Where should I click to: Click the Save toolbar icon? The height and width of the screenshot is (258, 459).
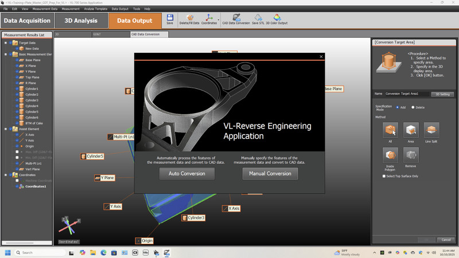(170, 19)
